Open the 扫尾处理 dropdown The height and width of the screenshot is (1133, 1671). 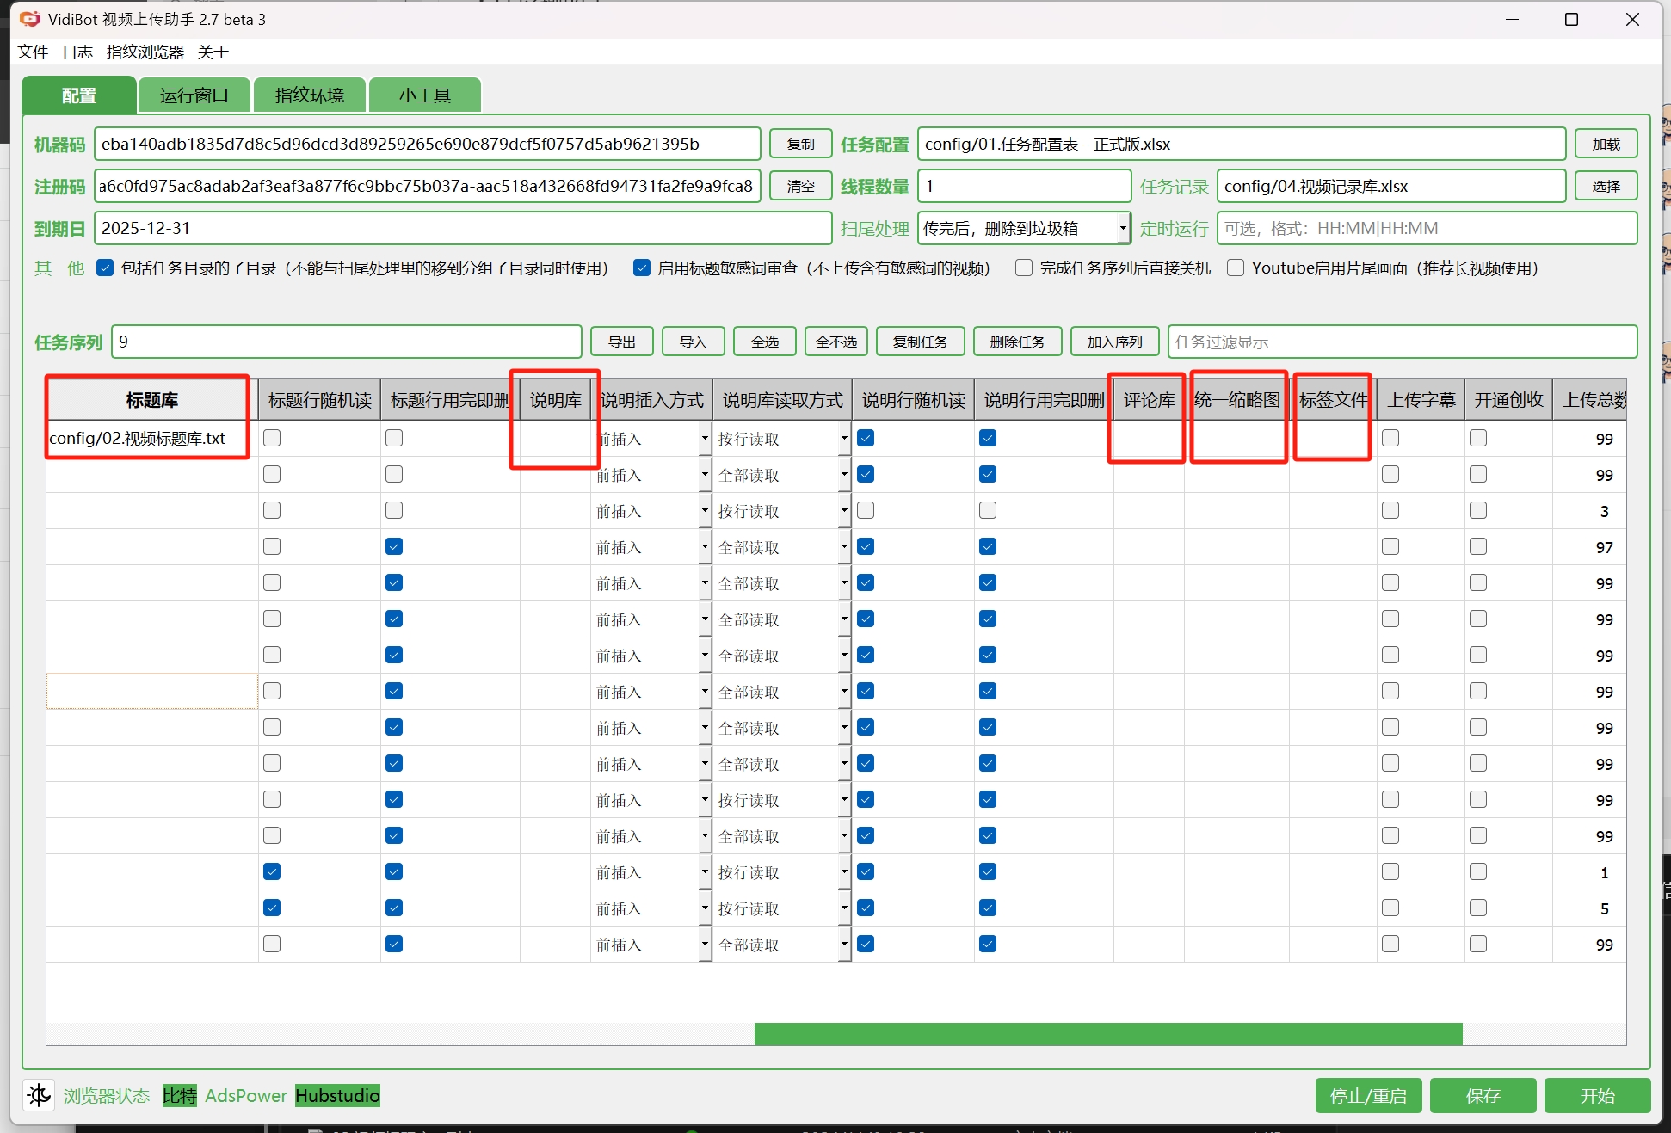pyautogui.click(x=1122, y=228)
